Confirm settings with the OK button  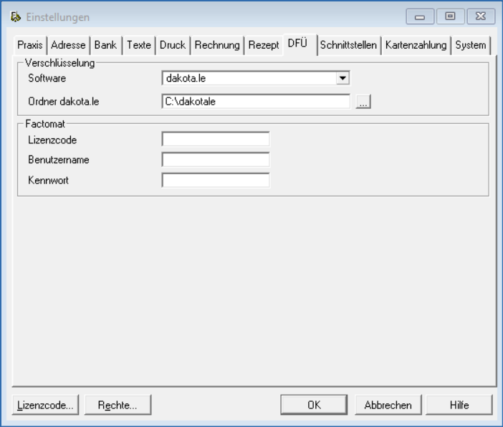coord(314,405)
